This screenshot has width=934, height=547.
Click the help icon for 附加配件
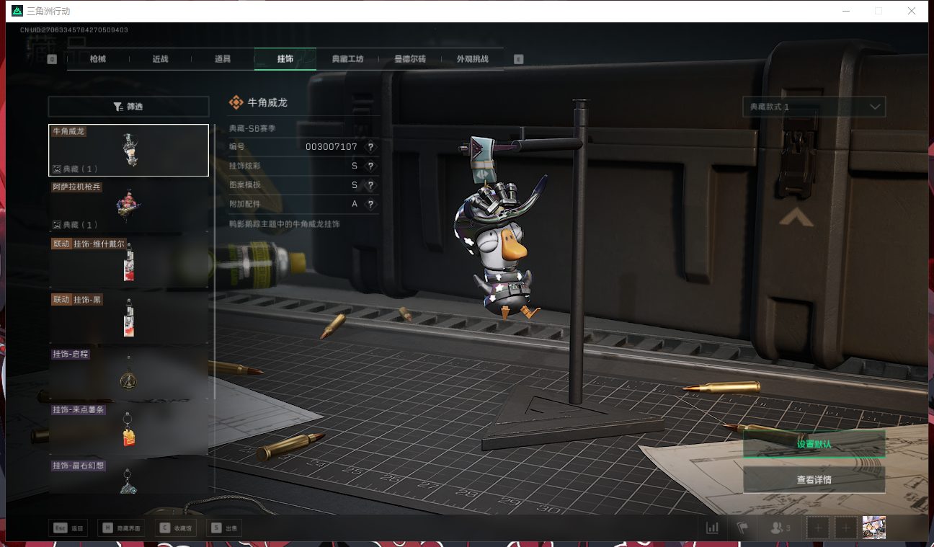pos(370,205)
